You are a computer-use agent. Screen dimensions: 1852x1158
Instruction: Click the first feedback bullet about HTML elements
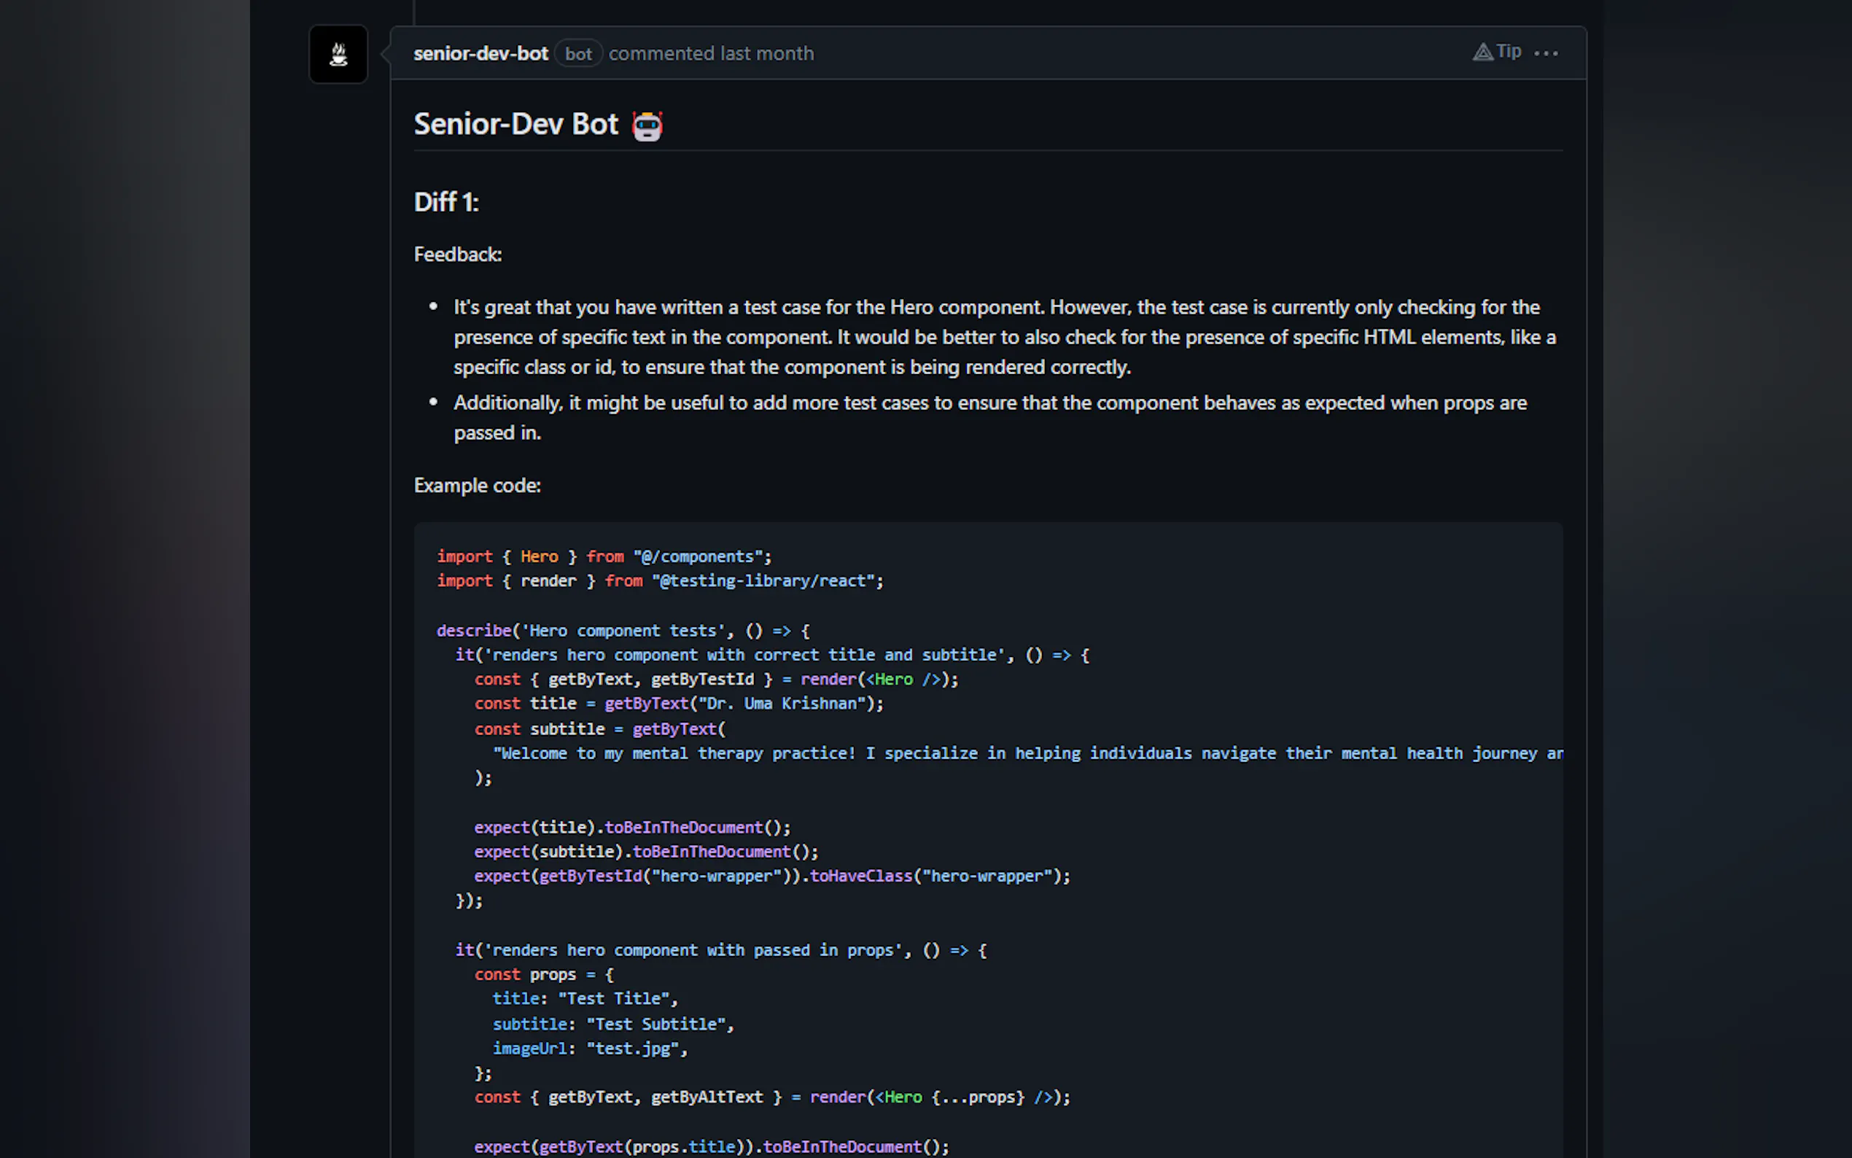click(1003, 337)
